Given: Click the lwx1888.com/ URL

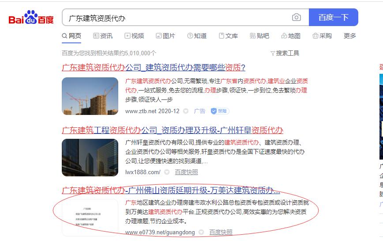Looking at the screenshot, I should point(143,172).
